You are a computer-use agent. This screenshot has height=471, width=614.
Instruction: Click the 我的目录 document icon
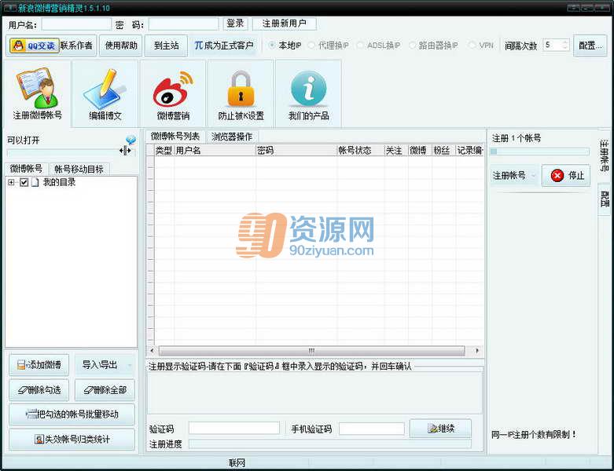tap(35, 182)
